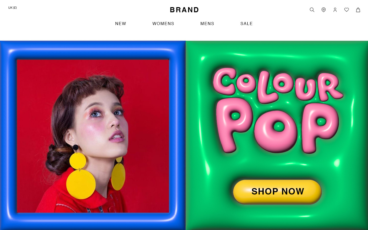Click the BRAND logo
The width and height of the screenshot is (368, 230).
pos(184,10)
